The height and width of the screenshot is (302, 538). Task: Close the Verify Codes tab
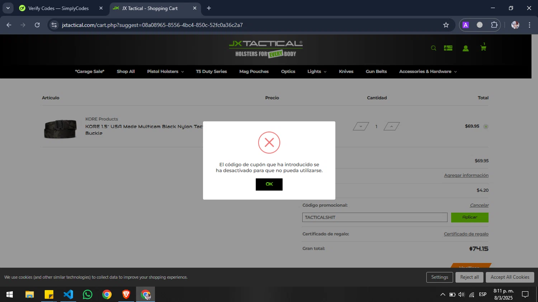click(101, 8)
